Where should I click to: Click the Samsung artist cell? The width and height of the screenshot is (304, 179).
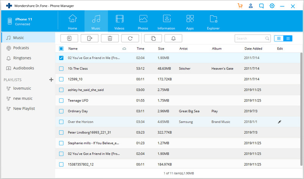point(186,122)
